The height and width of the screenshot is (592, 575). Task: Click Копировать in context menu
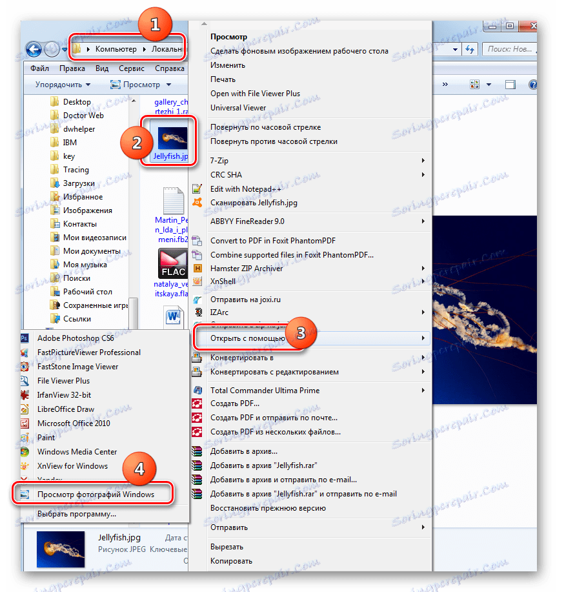coord(231,561)
